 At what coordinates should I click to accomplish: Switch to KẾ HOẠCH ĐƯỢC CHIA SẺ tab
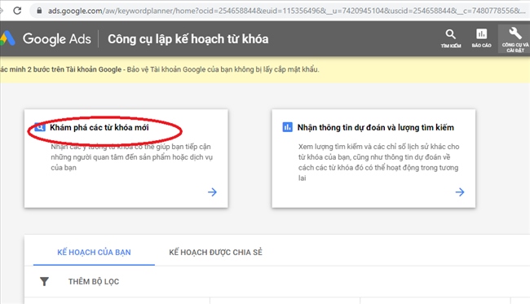point(215,253)
